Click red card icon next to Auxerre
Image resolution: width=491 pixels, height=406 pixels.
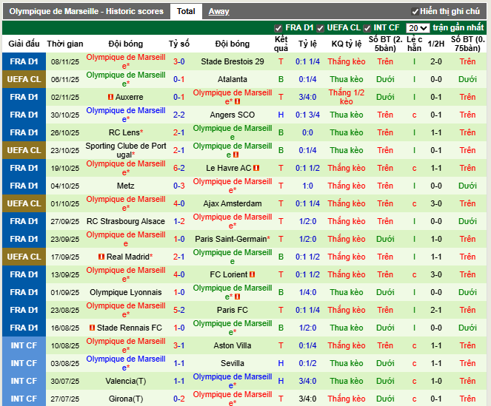tap(110, 98)
